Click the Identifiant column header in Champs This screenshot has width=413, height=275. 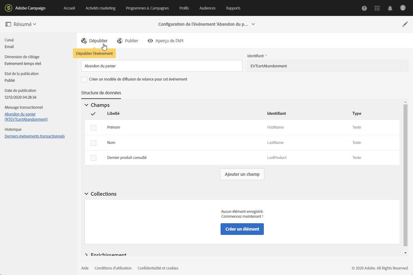point(276,114)
